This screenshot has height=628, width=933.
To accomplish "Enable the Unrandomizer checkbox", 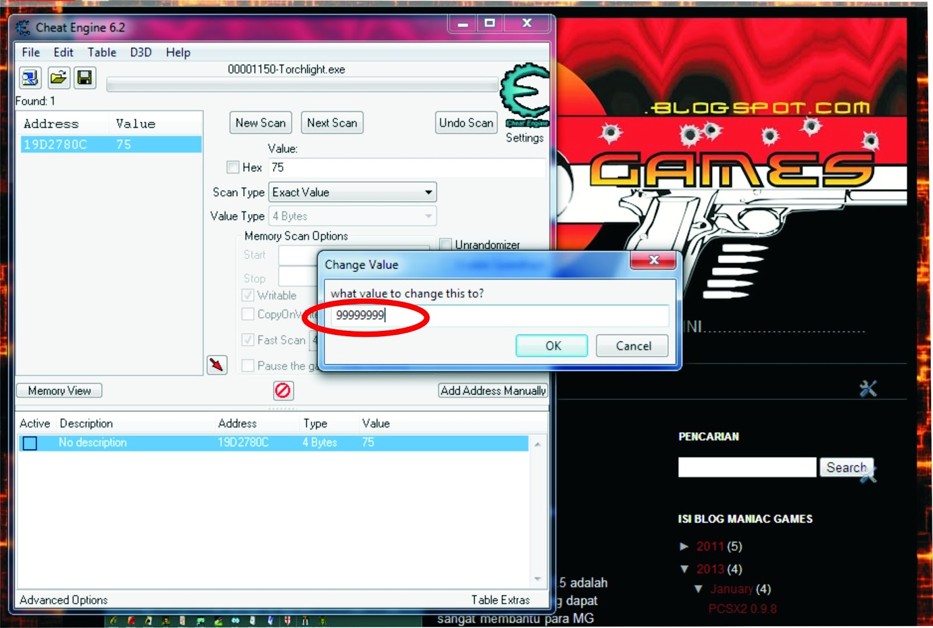I will coord(446,245).
